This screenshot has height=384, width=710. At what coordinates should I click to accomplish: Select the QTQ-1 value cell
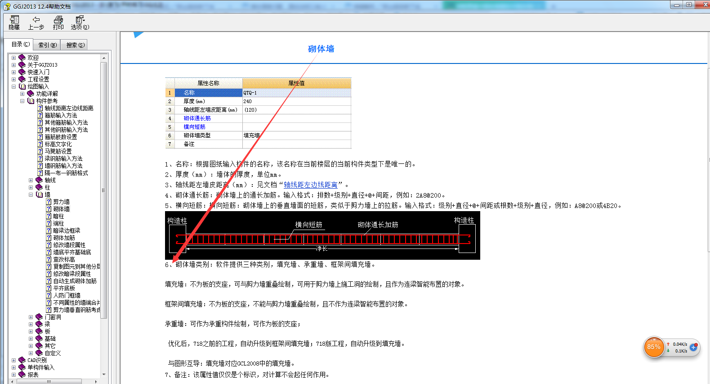tap(297, 93)
